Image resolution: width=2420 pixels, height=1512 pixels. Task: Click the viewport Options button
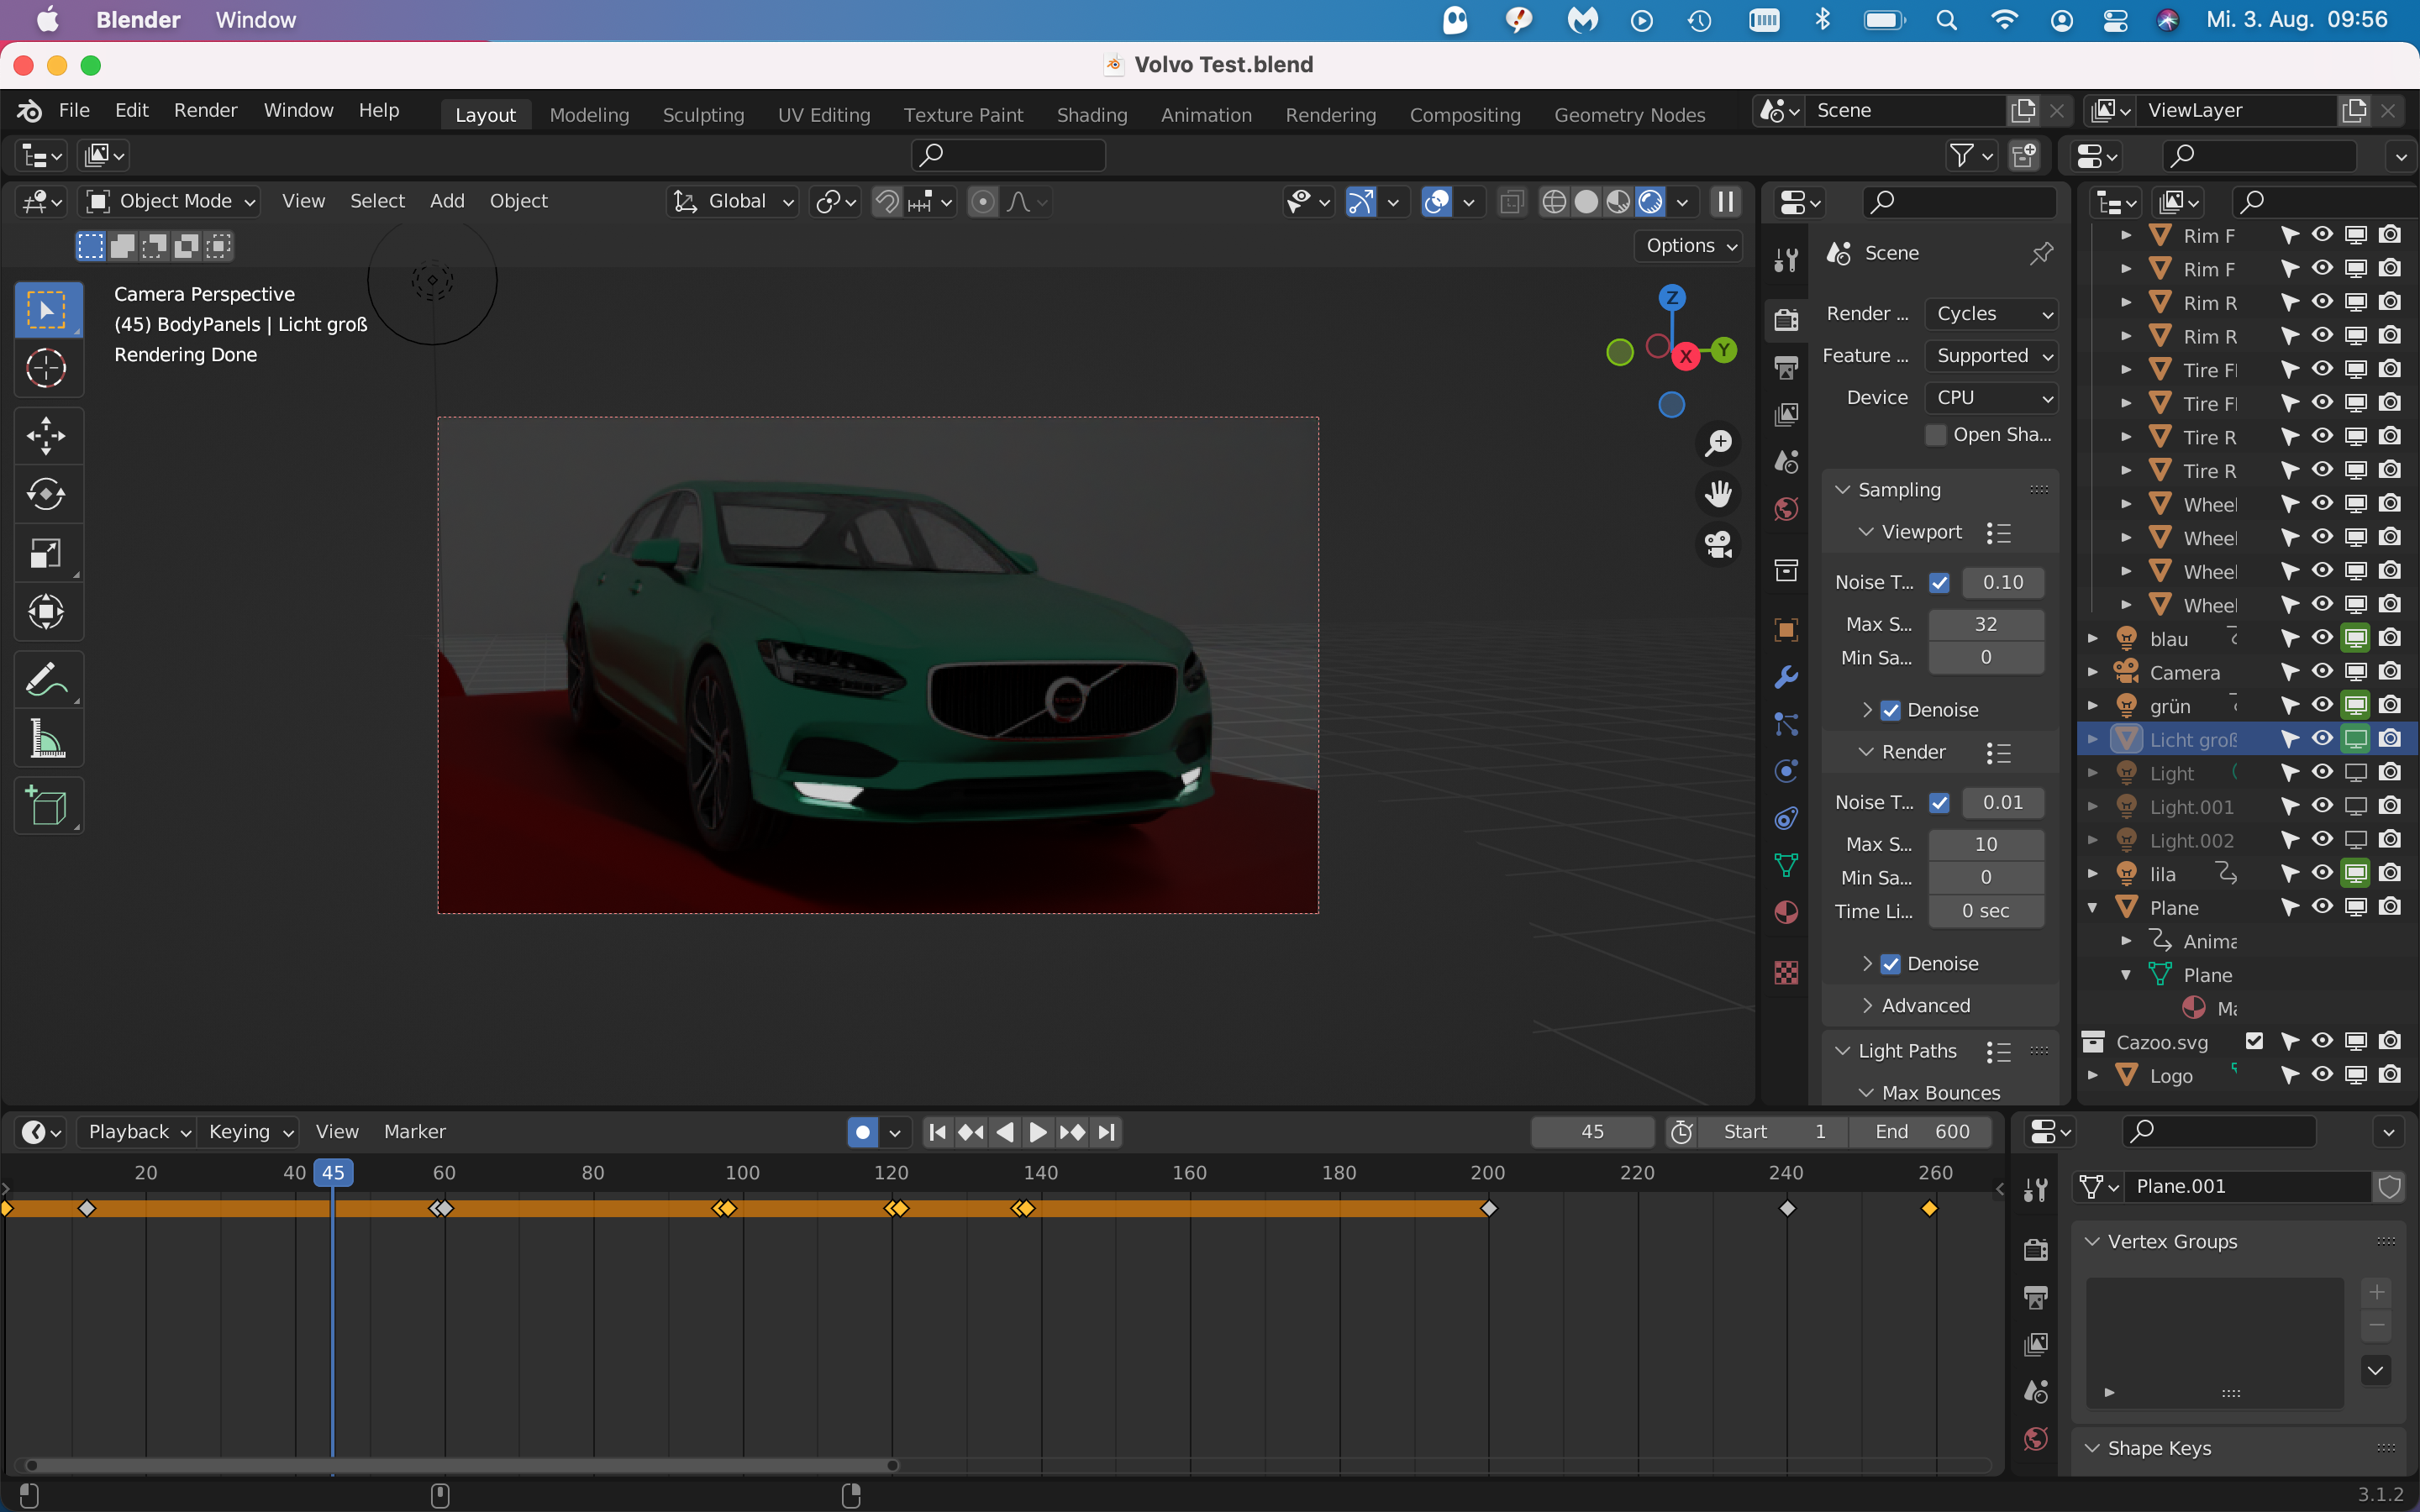[x=1689, y=246]
